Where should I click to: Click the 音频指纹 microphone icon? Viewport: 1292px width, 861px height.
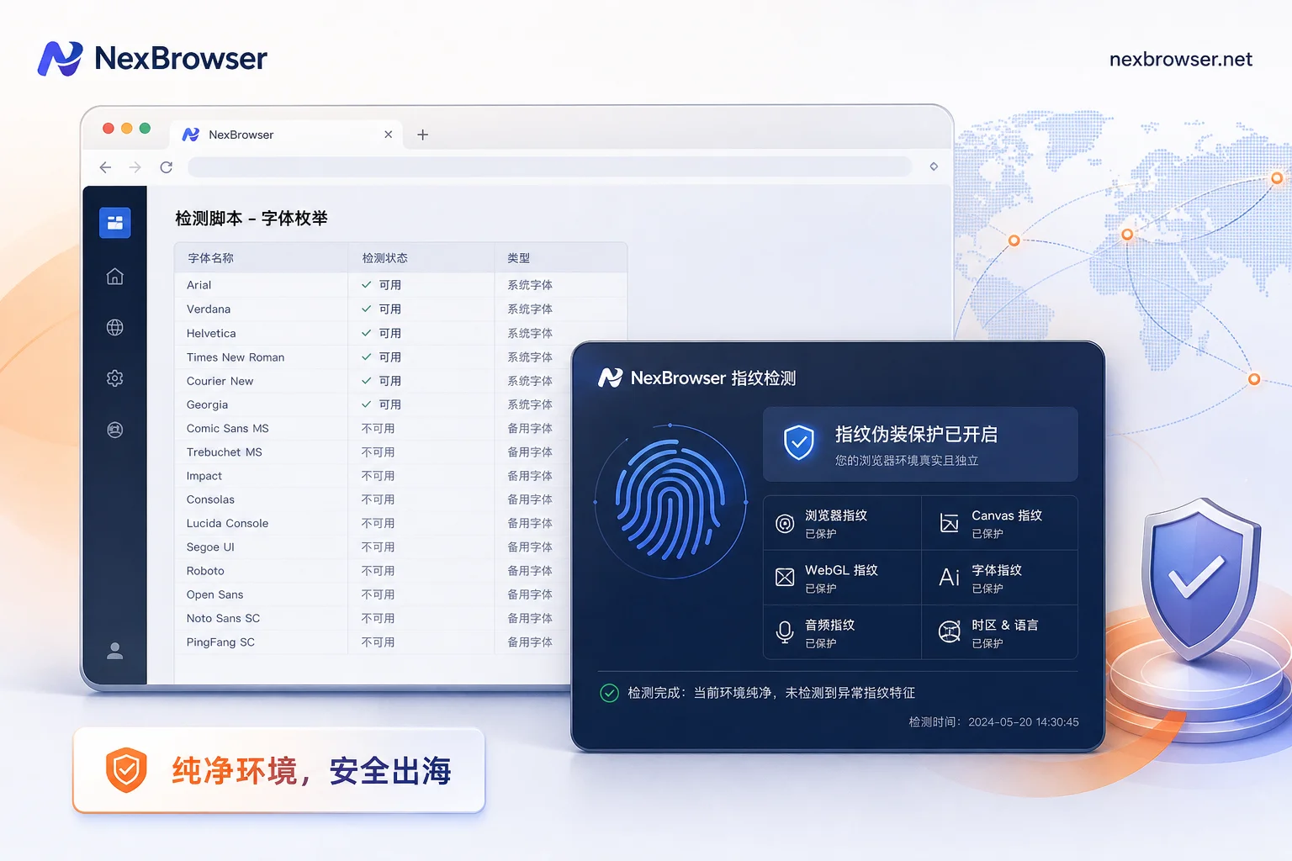[785, 632]
